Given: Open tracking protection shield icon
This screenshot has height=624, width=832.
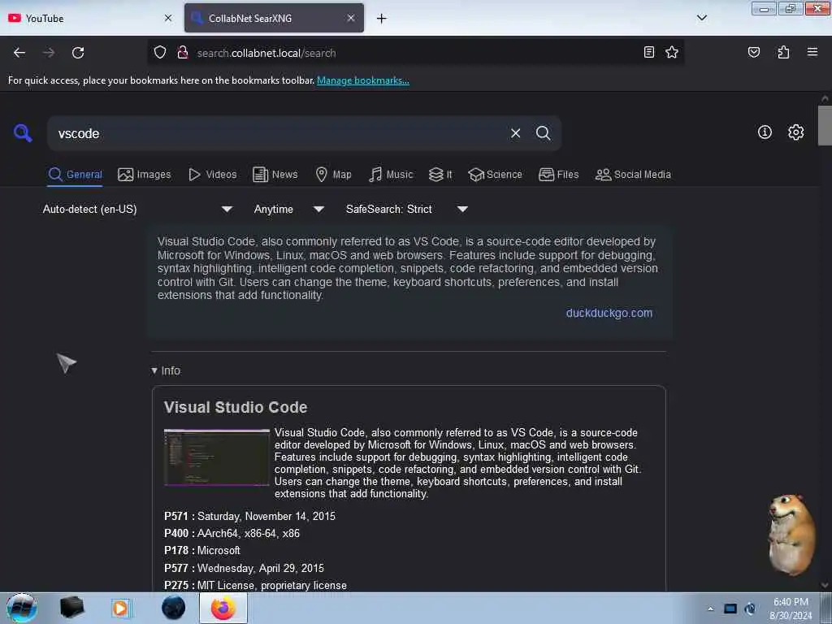Looking at the screenshot, I should point(160,53).
